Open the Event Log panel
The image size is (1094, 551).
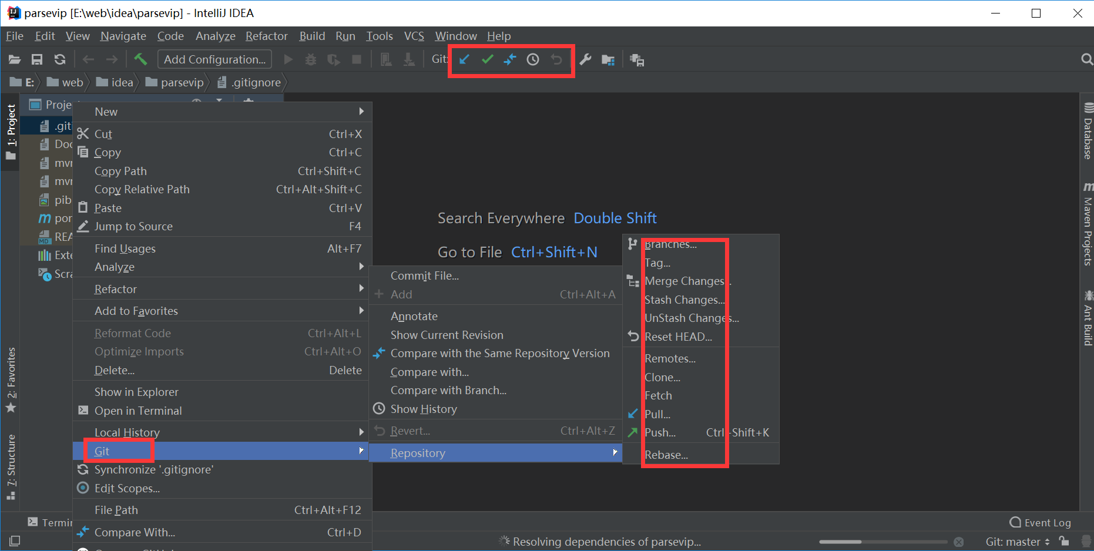click(1040, 523)
